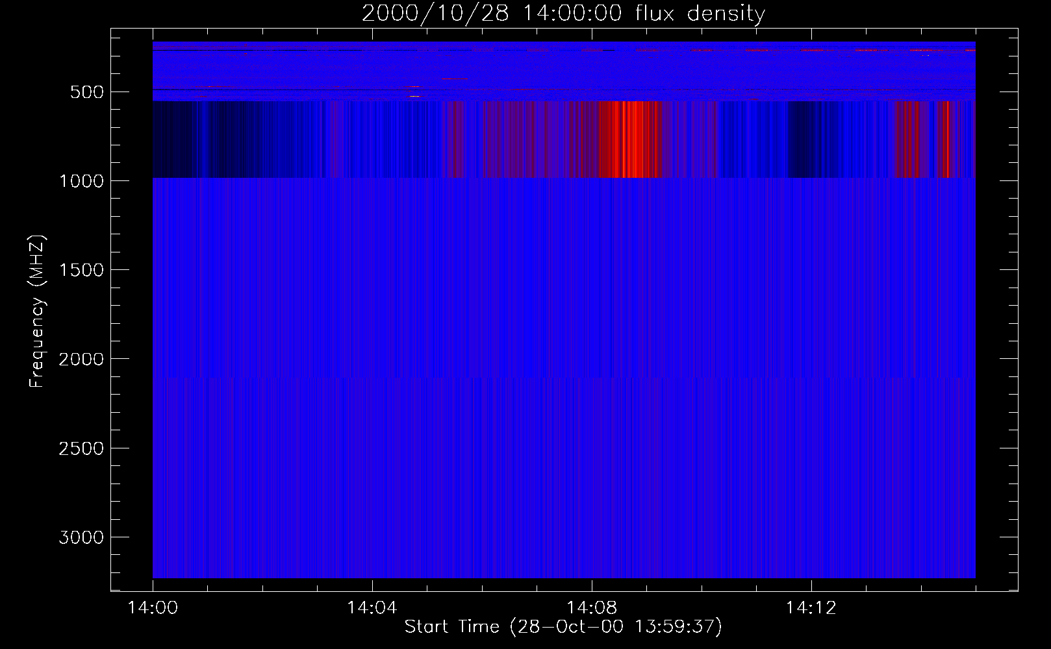The width and height of the screenshot is (1051, 649).
Task: Click the 1500 frequency tick label
Action: pyautogui.click(x=81, y=270)
